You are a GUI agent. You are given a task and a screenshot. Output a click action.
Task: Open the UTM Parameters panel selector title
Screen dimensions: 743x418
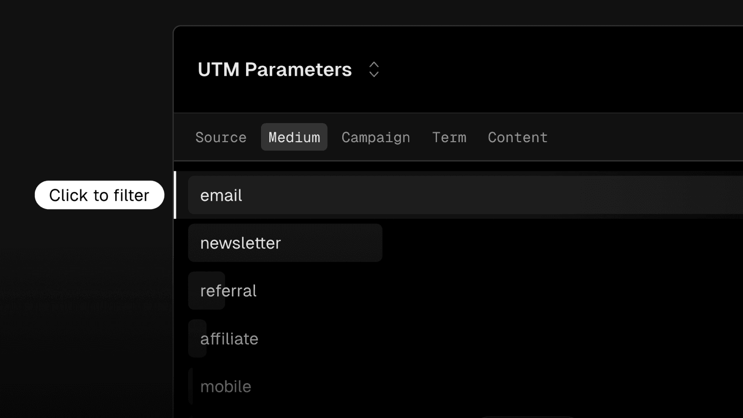(x=274, y=70)
